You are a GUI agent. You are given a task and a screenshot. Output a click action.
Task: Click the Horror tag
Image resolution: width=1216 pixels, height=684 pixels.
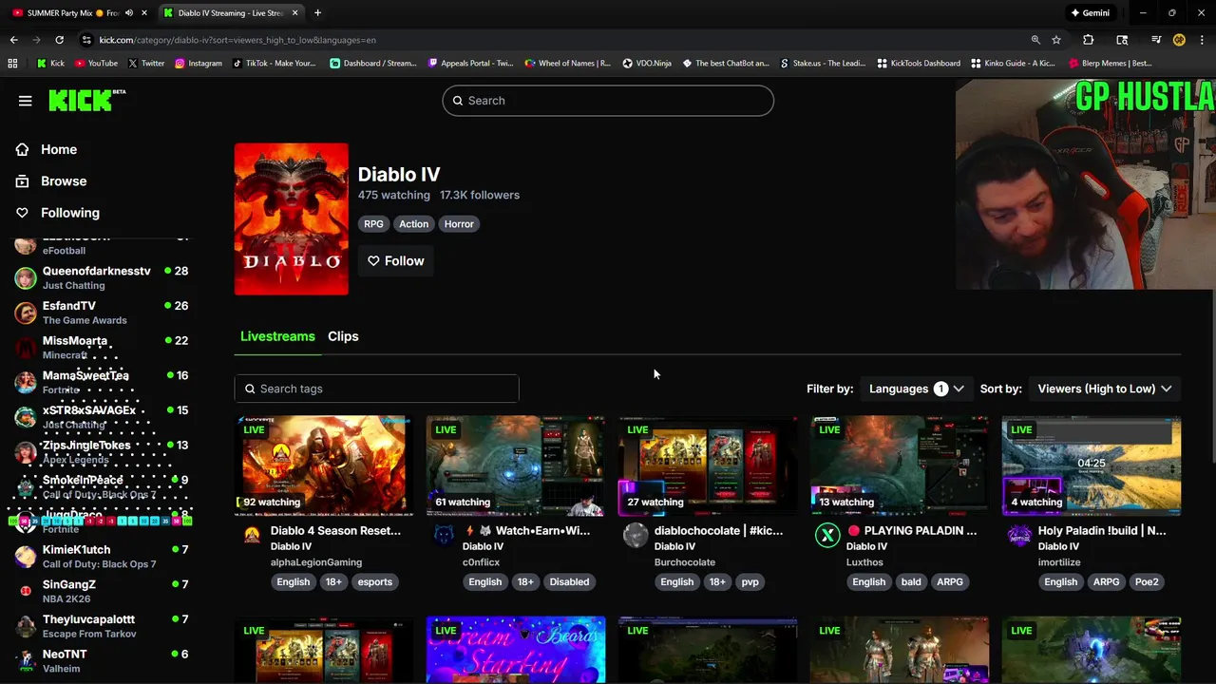pyautogui.click(x=459, y=224)
